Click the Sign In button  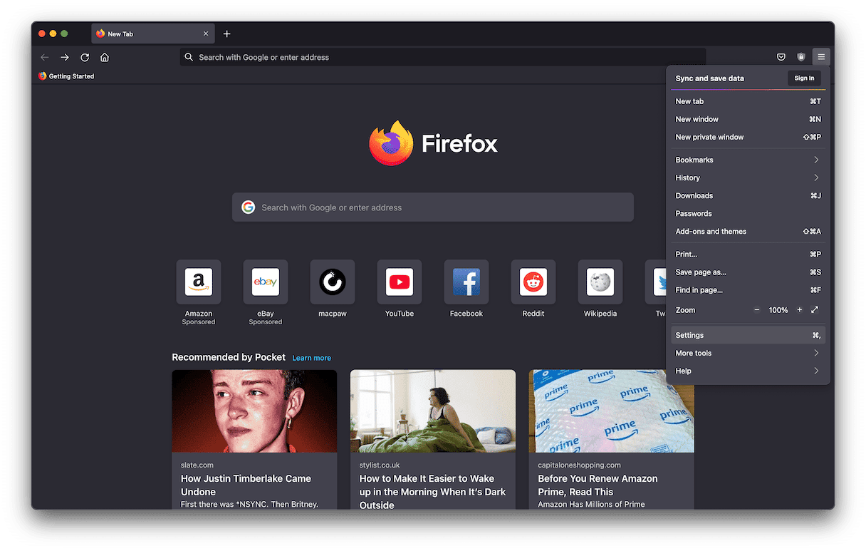pyautogui.click(x=804, y=78)
